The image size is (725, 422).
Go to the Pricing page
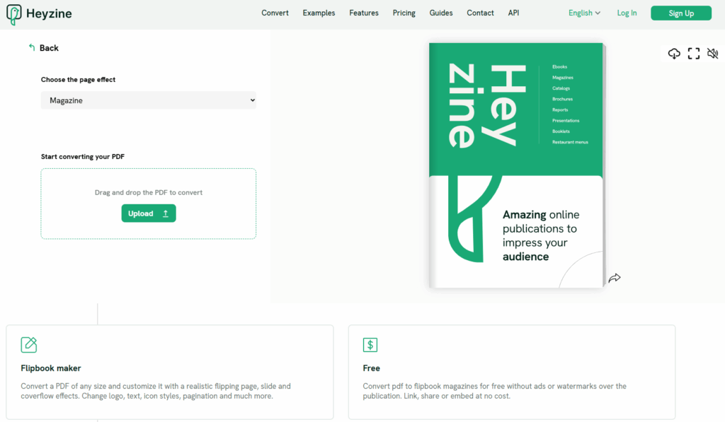(x=404, y=13)
